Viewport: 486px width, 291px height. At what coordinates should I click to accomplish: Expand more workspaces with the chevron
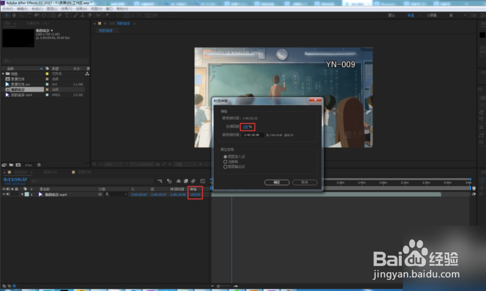pyautogui.click(x=465, y=15)
